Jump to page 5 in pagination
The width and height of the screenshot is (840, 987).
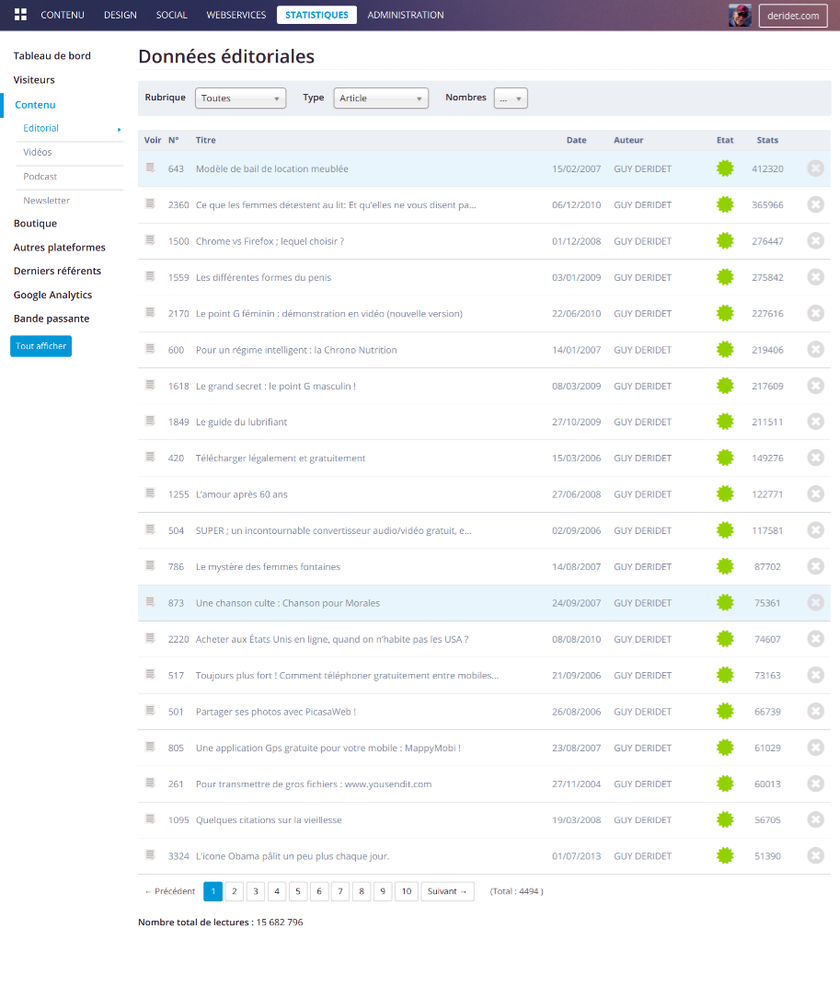298,891
